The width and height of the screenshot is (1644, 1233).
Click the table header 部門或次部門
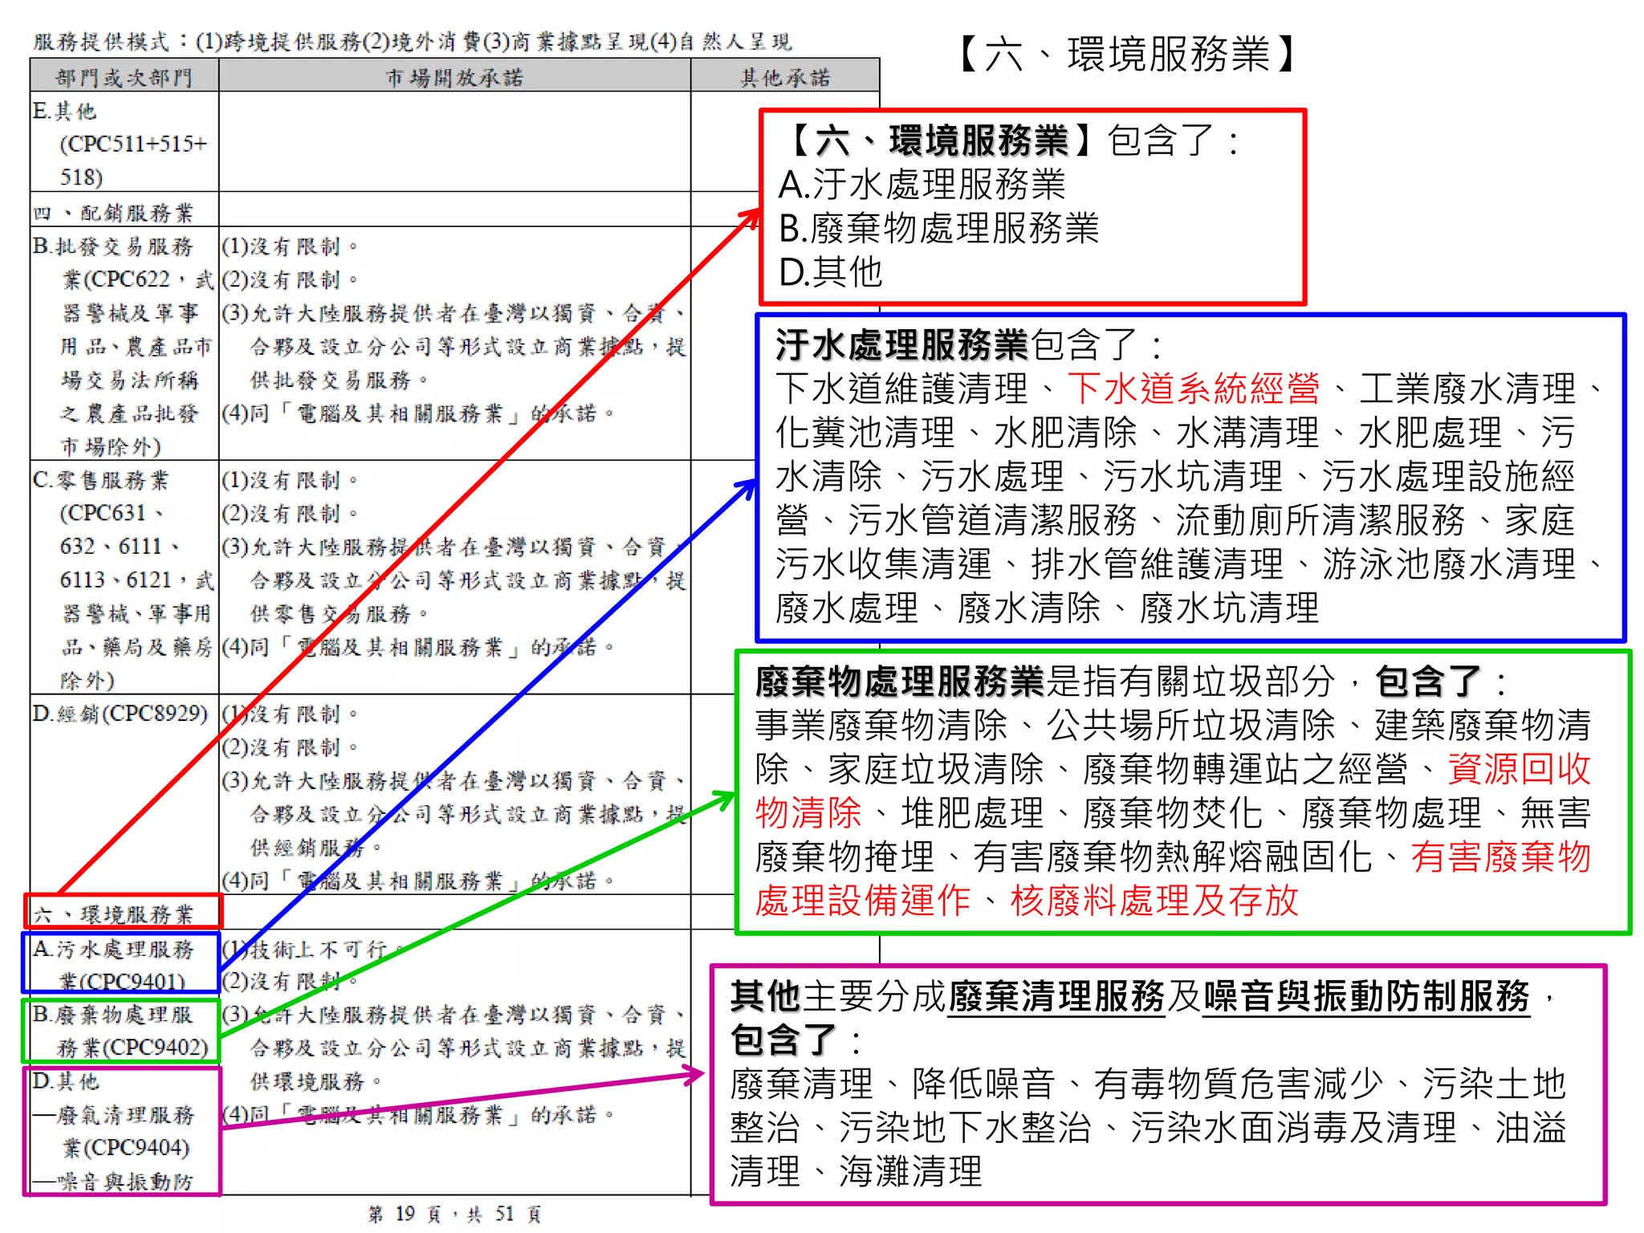coord(124,77)
